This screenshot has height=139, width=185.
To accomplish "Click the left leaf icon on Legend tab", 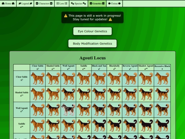I will tap(20, 3).
